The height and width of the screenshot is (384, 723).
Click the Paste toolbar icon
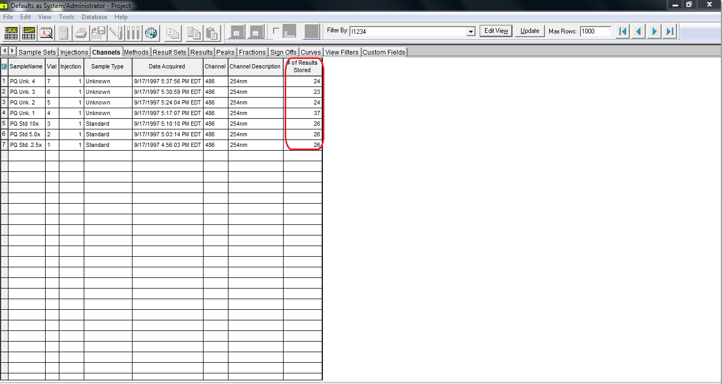(211, 32)
